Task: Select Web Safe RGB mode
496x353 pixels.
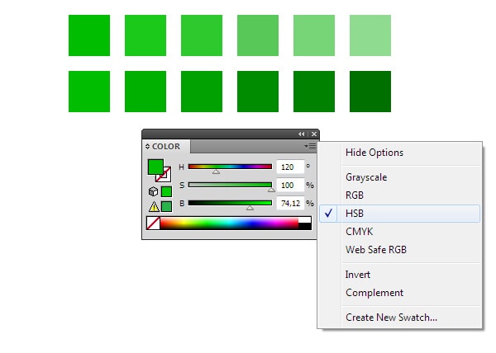Action: [376, 250]
